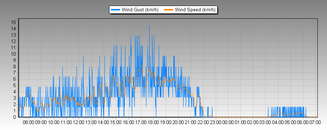
Task: Click the 12:00 time axis label
Action: pyautogui.click(x=78, y=122)
